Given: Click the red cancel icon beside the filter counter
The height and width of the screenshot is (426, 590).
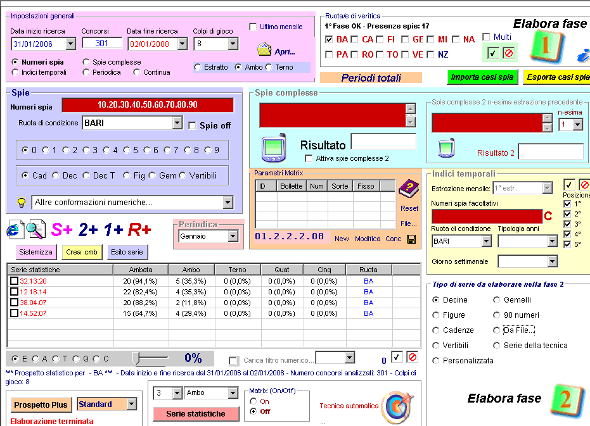Looking at the screenshot, I should [413, 357].
